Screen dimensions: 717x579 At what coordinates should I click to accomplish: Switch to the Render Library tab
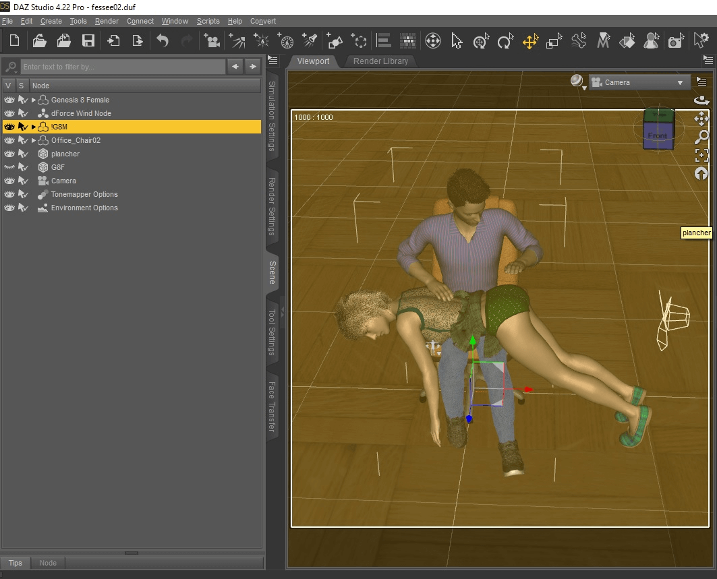click(380, 61)
